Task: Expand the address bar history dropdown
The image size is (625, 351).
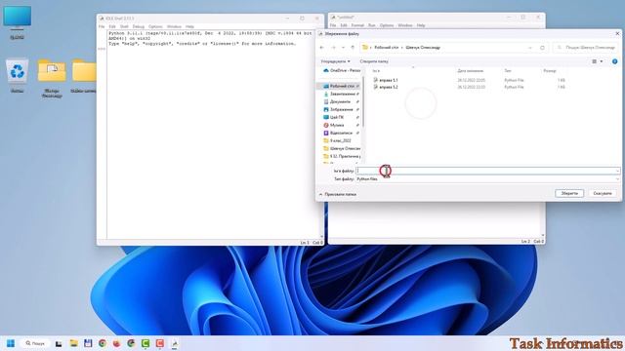Action: [x=529, y=48]
